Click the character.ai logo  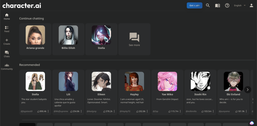pos(22,5)
